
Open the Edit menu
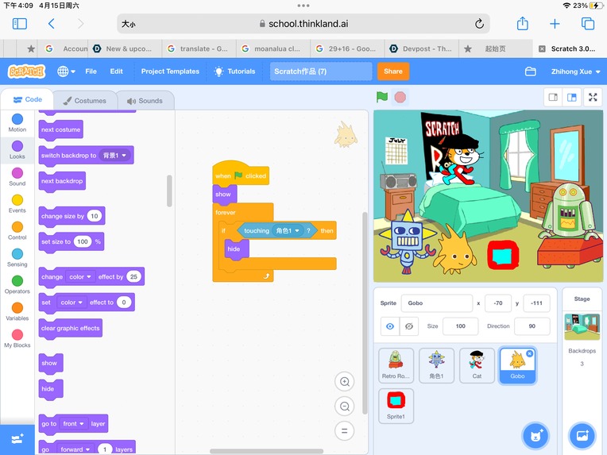click(116, 71)
